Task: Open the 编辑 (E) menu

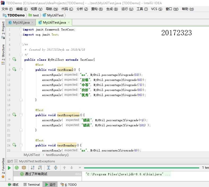Action: [22, 9]
